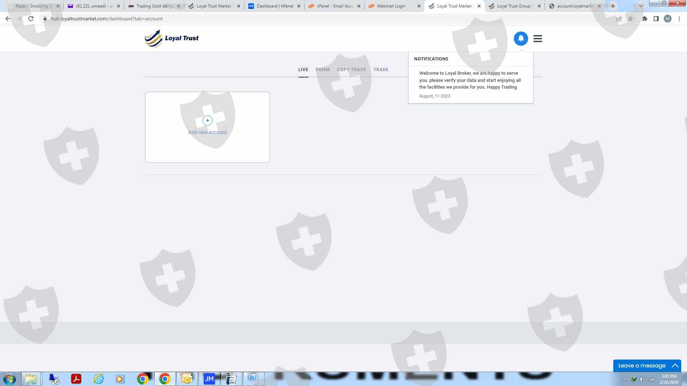Switch to the PAMM tab

click(x=322, y=70)
